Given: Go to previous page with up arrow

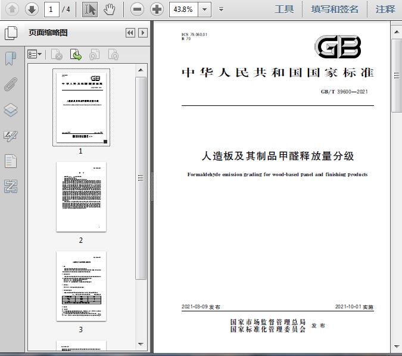Looking at the screenshot, I should pyautogui.click(x=12, y=10).
